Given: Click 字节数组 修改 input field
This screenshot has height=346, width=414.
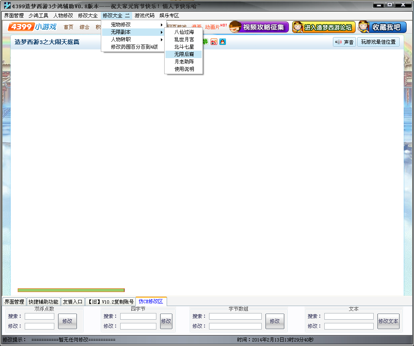Looking at the screenshot, I should tap(235, 326).
